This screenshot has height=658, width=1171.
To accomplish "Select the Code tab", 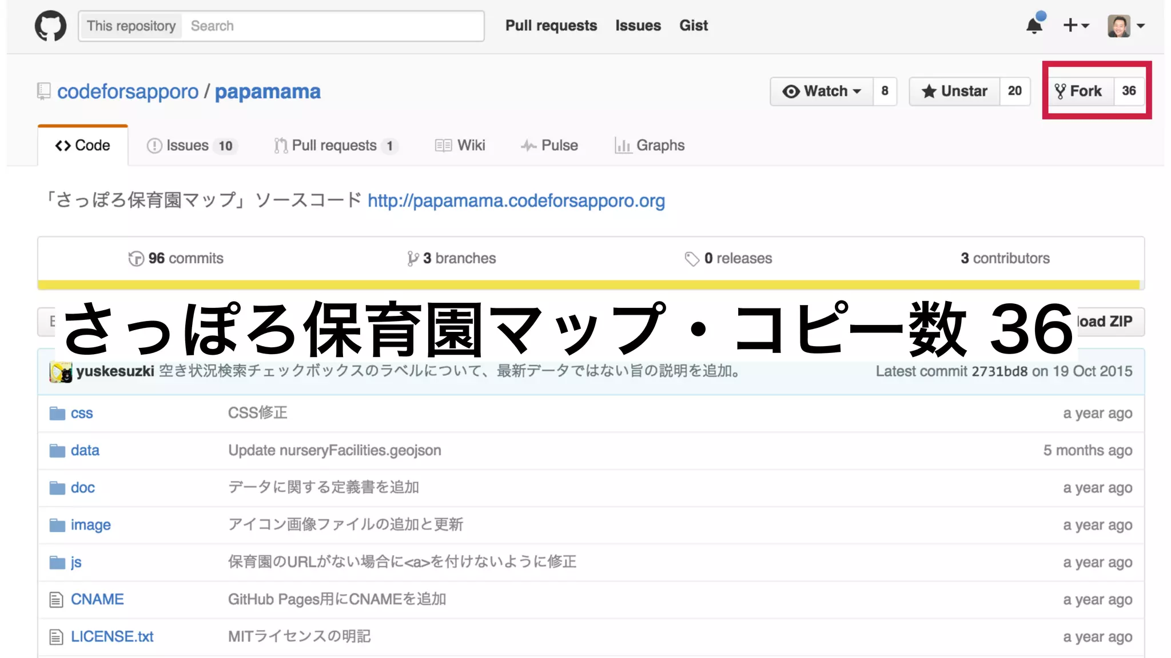I will 83,146.
